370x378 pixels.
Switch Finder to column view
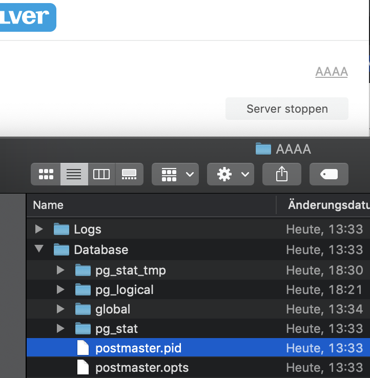(101, 174)
